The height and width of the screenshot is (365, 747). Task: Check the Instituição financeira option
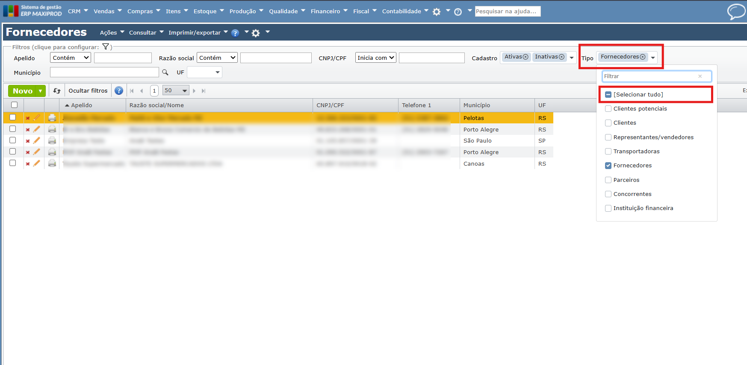point(608,208)
